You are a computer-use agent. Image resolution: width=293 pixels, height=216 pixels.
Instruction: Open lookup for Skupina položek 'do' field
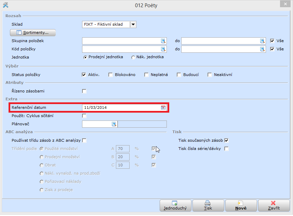pyautogui.click(x=262, y=41)
